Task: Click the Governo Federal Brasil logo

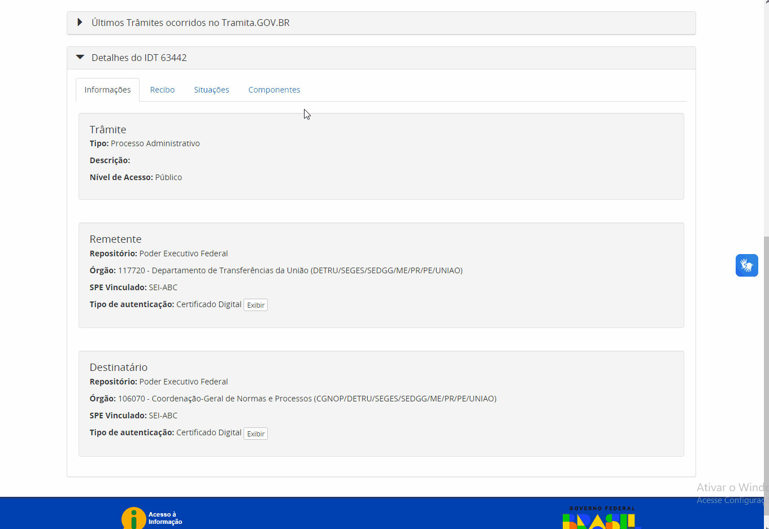Action: tap(602, 518)
